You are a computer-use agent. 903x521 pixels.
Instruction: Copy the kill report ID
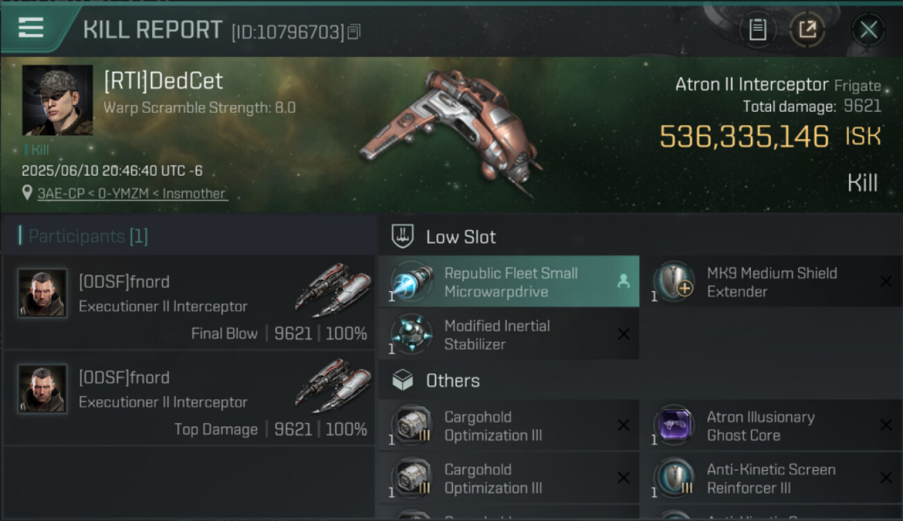point(354,32)
